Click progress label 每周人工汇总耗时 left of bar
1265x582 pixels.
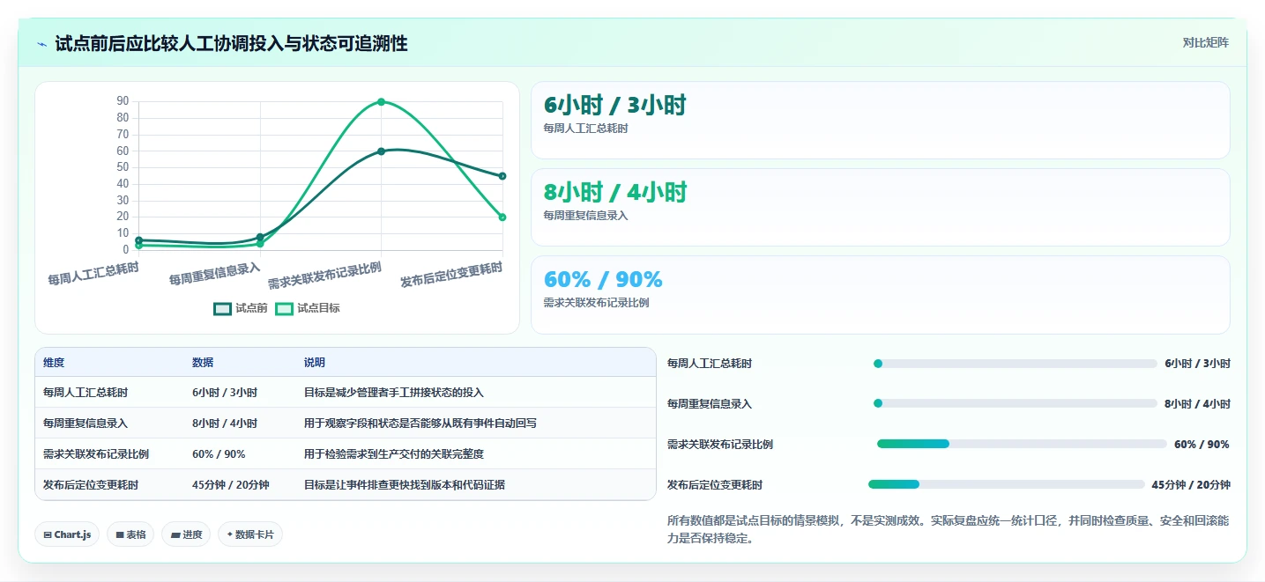point(710,364)
